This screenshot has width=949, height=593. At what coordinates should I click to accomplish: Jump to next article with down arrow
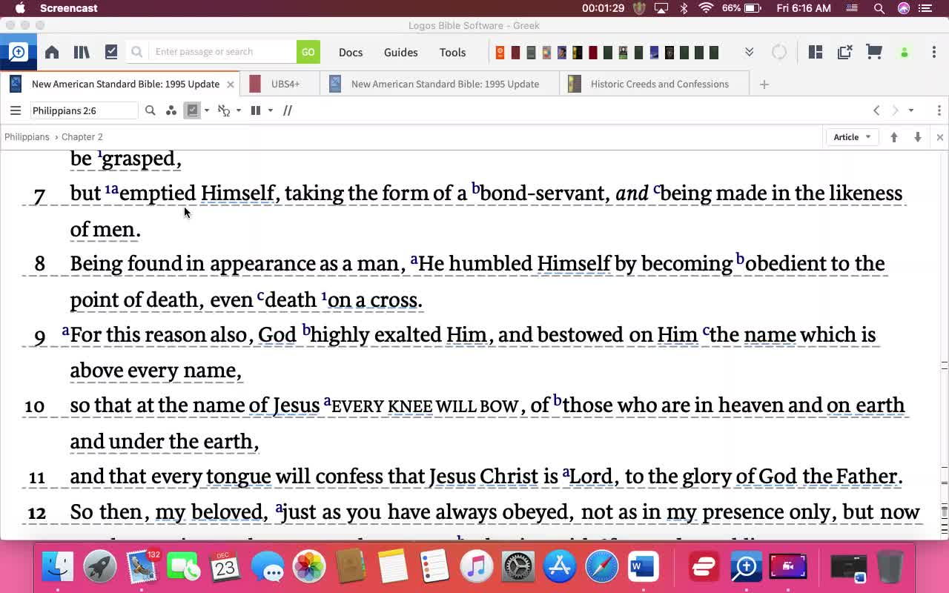pyautogui.click(x=918, y=137)
